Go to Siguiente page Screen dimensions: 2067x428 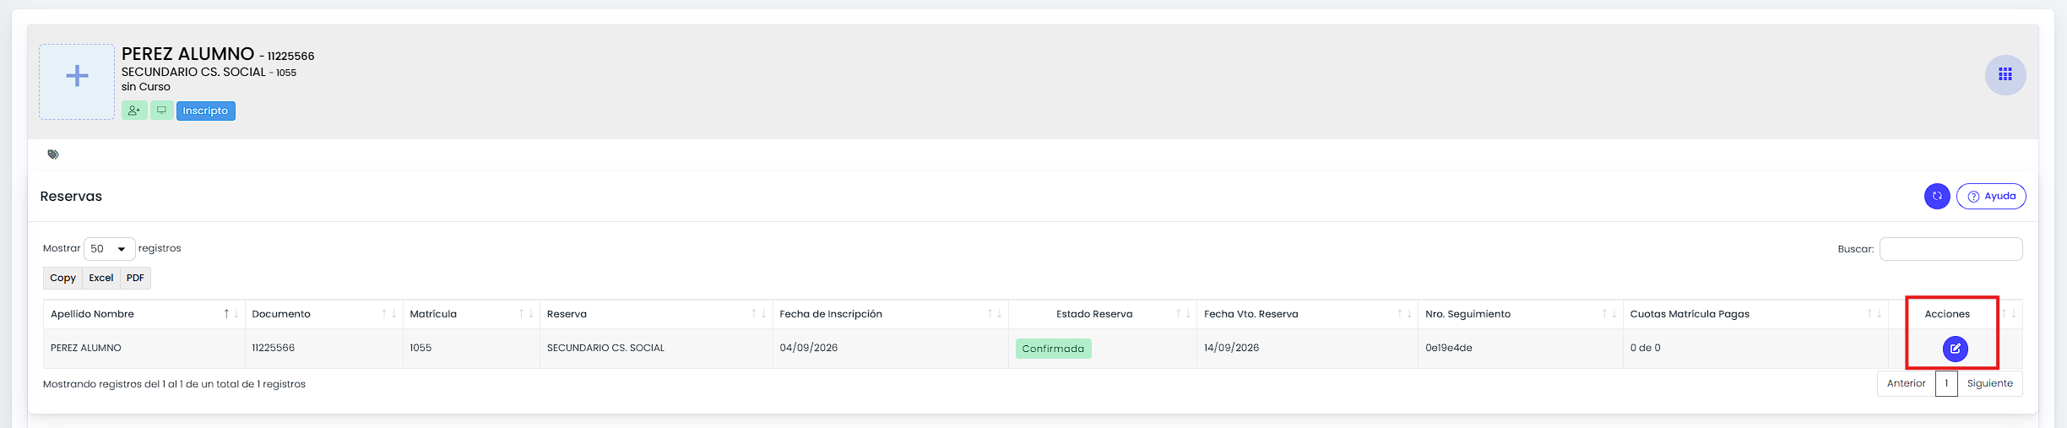tap(1990, 383)
